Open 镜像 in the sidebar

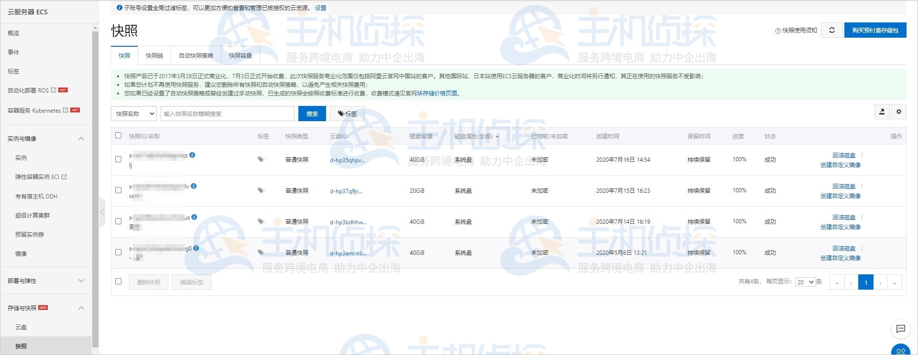click(x=21, y=253)
